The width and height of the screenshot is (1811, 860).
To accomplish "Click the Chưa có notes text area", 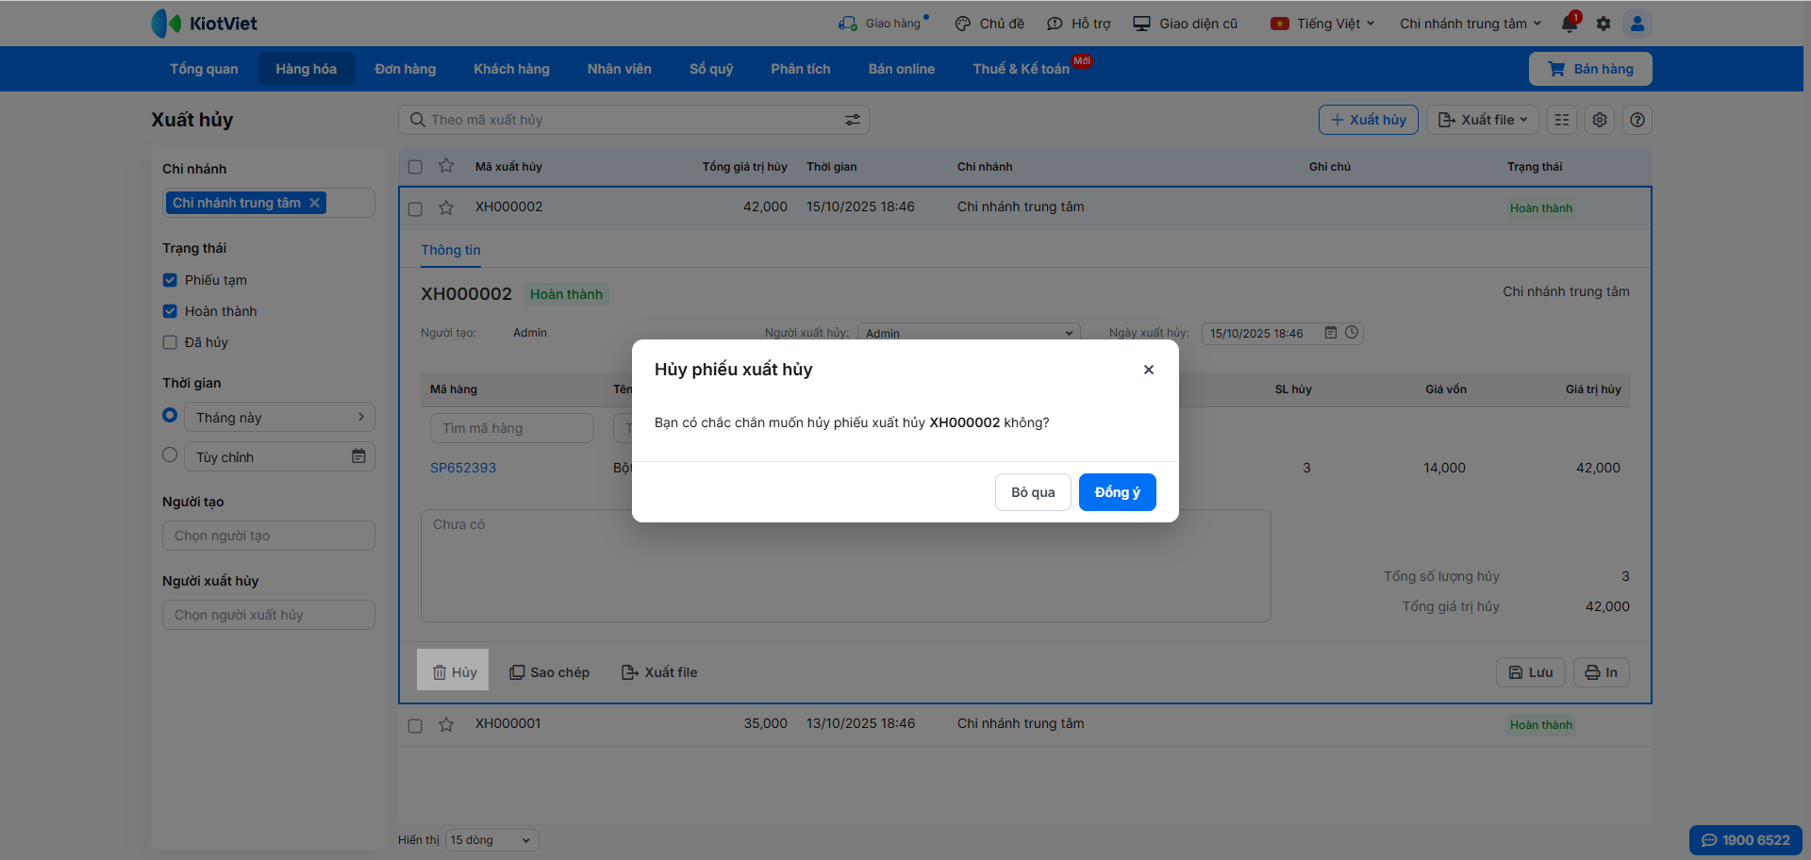I will [x=845, y=566].
